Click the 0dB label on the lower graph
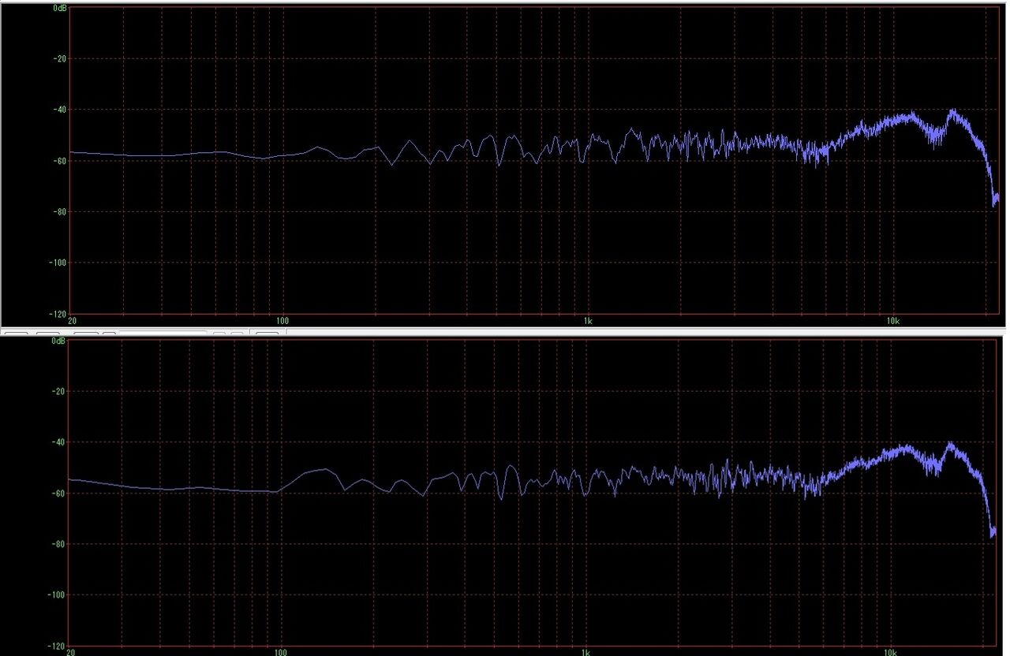1010x656 pixels. (58, 341)
